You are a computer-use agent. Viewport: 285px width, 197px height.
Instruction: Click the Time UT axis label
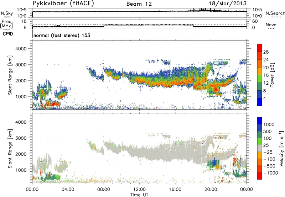click(x=139, y=195)
